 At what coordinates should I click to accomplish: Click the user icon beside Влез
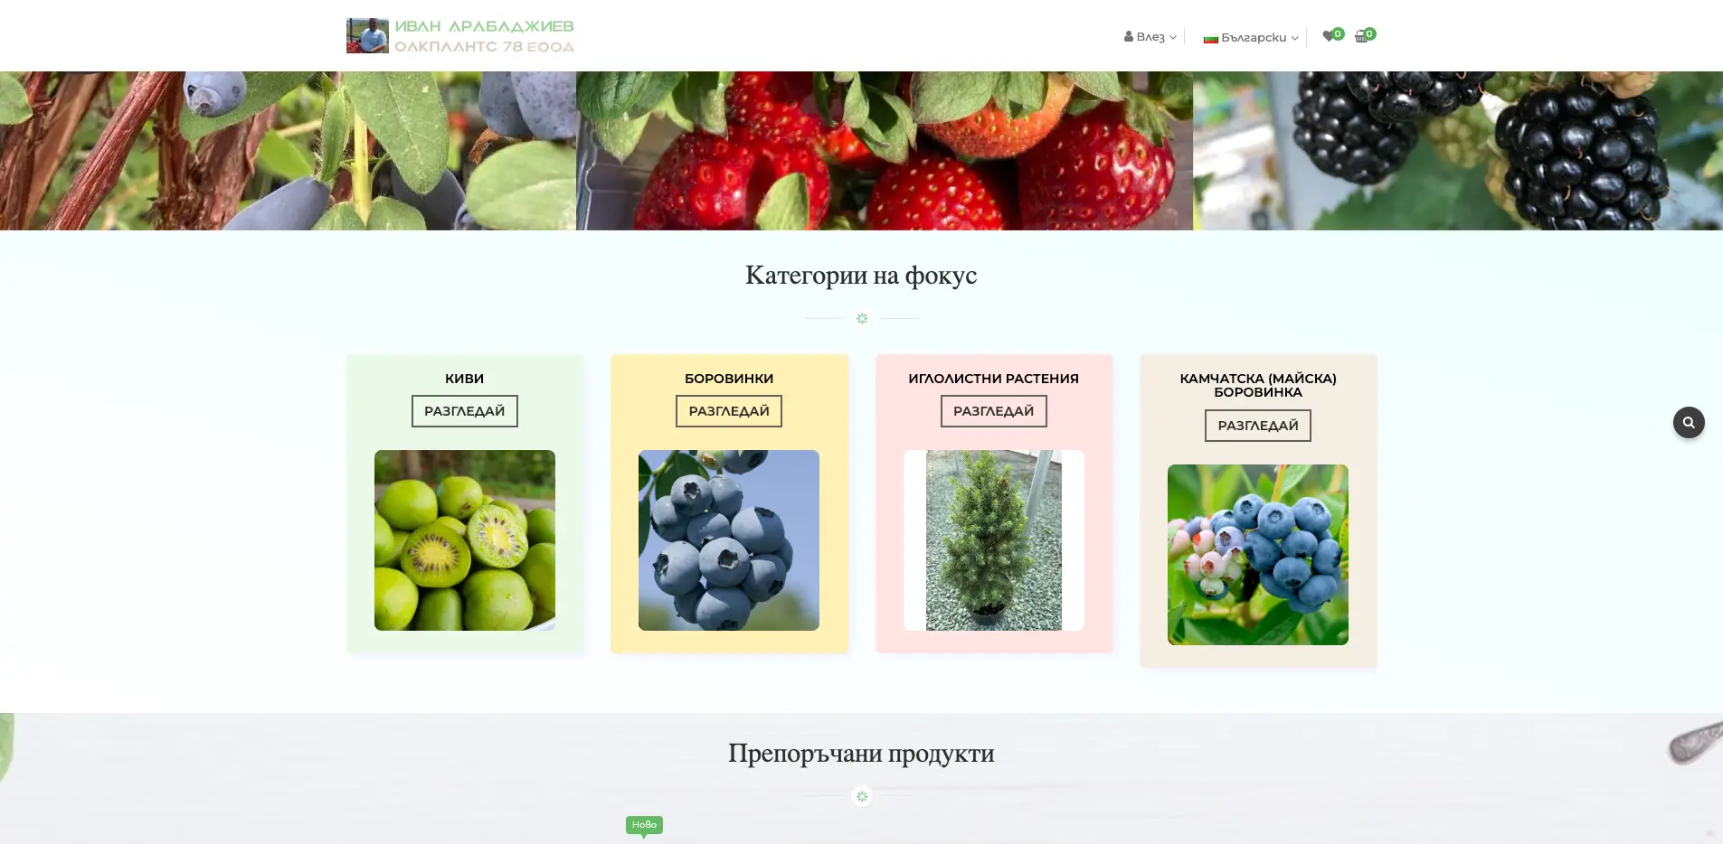pyautogui.click(x=1129, y=36)
